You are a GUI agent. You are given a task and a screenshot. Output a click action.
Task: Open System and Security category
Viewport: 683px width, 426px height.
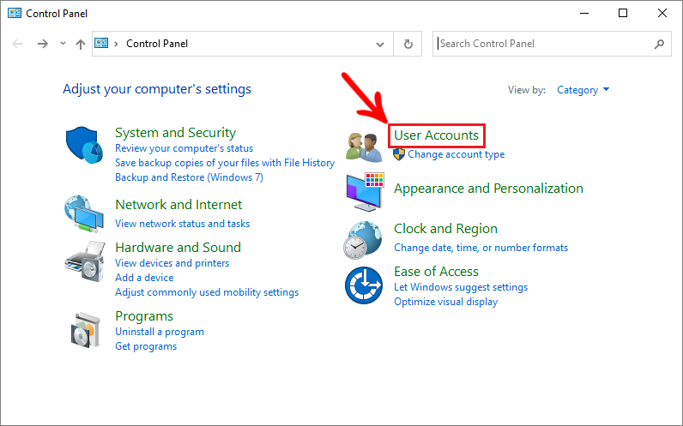click(x=176, y=132)
